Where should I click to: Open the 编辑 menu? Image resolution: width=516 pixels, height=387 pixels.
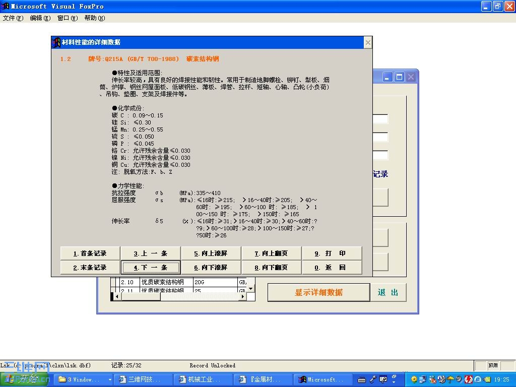40,18
